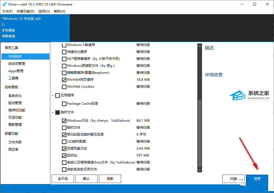This screenshot has width=274, height=193.
Task: Open the 帮助(H) menu
Action: pos(59,11)
